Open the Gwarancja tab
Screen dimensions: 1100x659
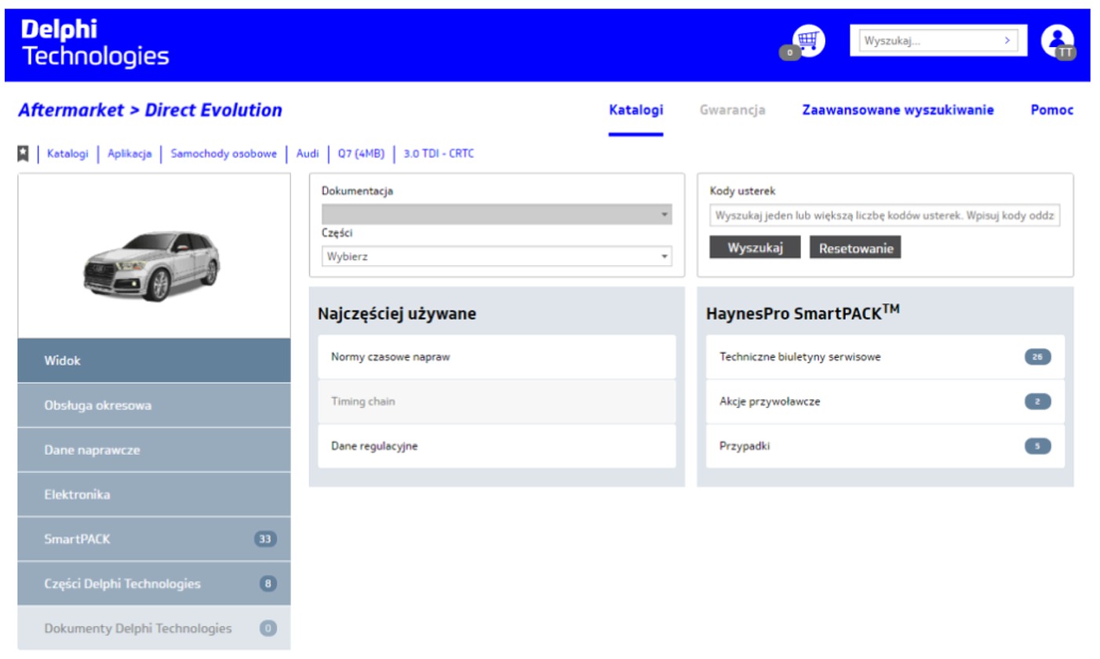732,110
